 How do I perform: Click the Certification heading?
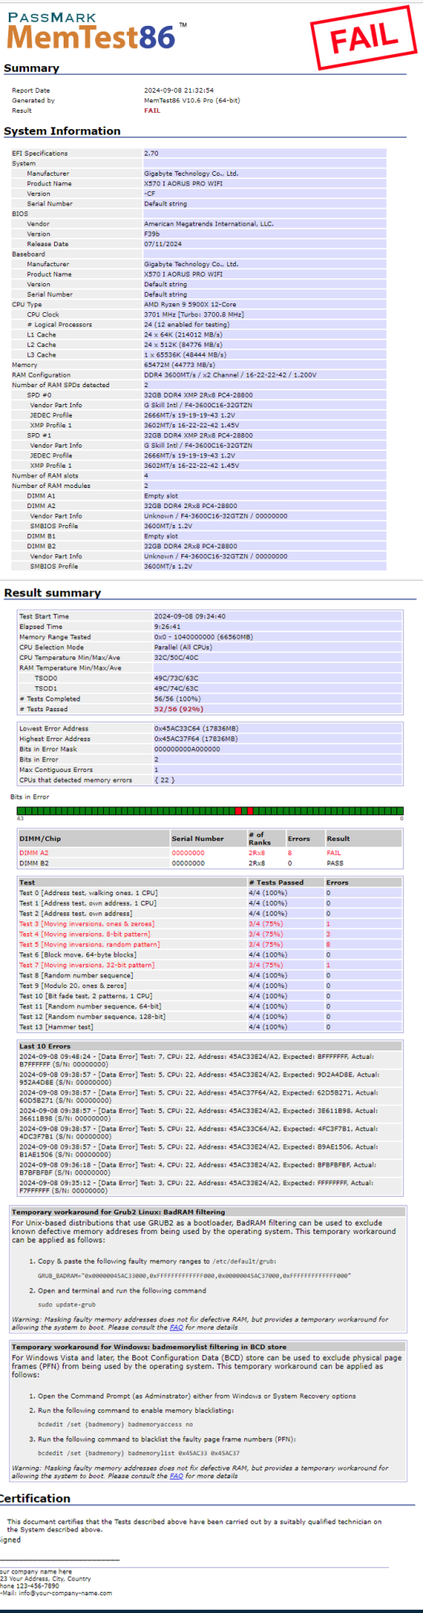(35, 1498)
